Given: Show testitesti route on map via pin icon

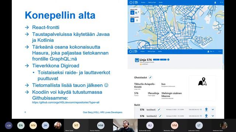Looking at the screenshot, I should click(206, 110).
